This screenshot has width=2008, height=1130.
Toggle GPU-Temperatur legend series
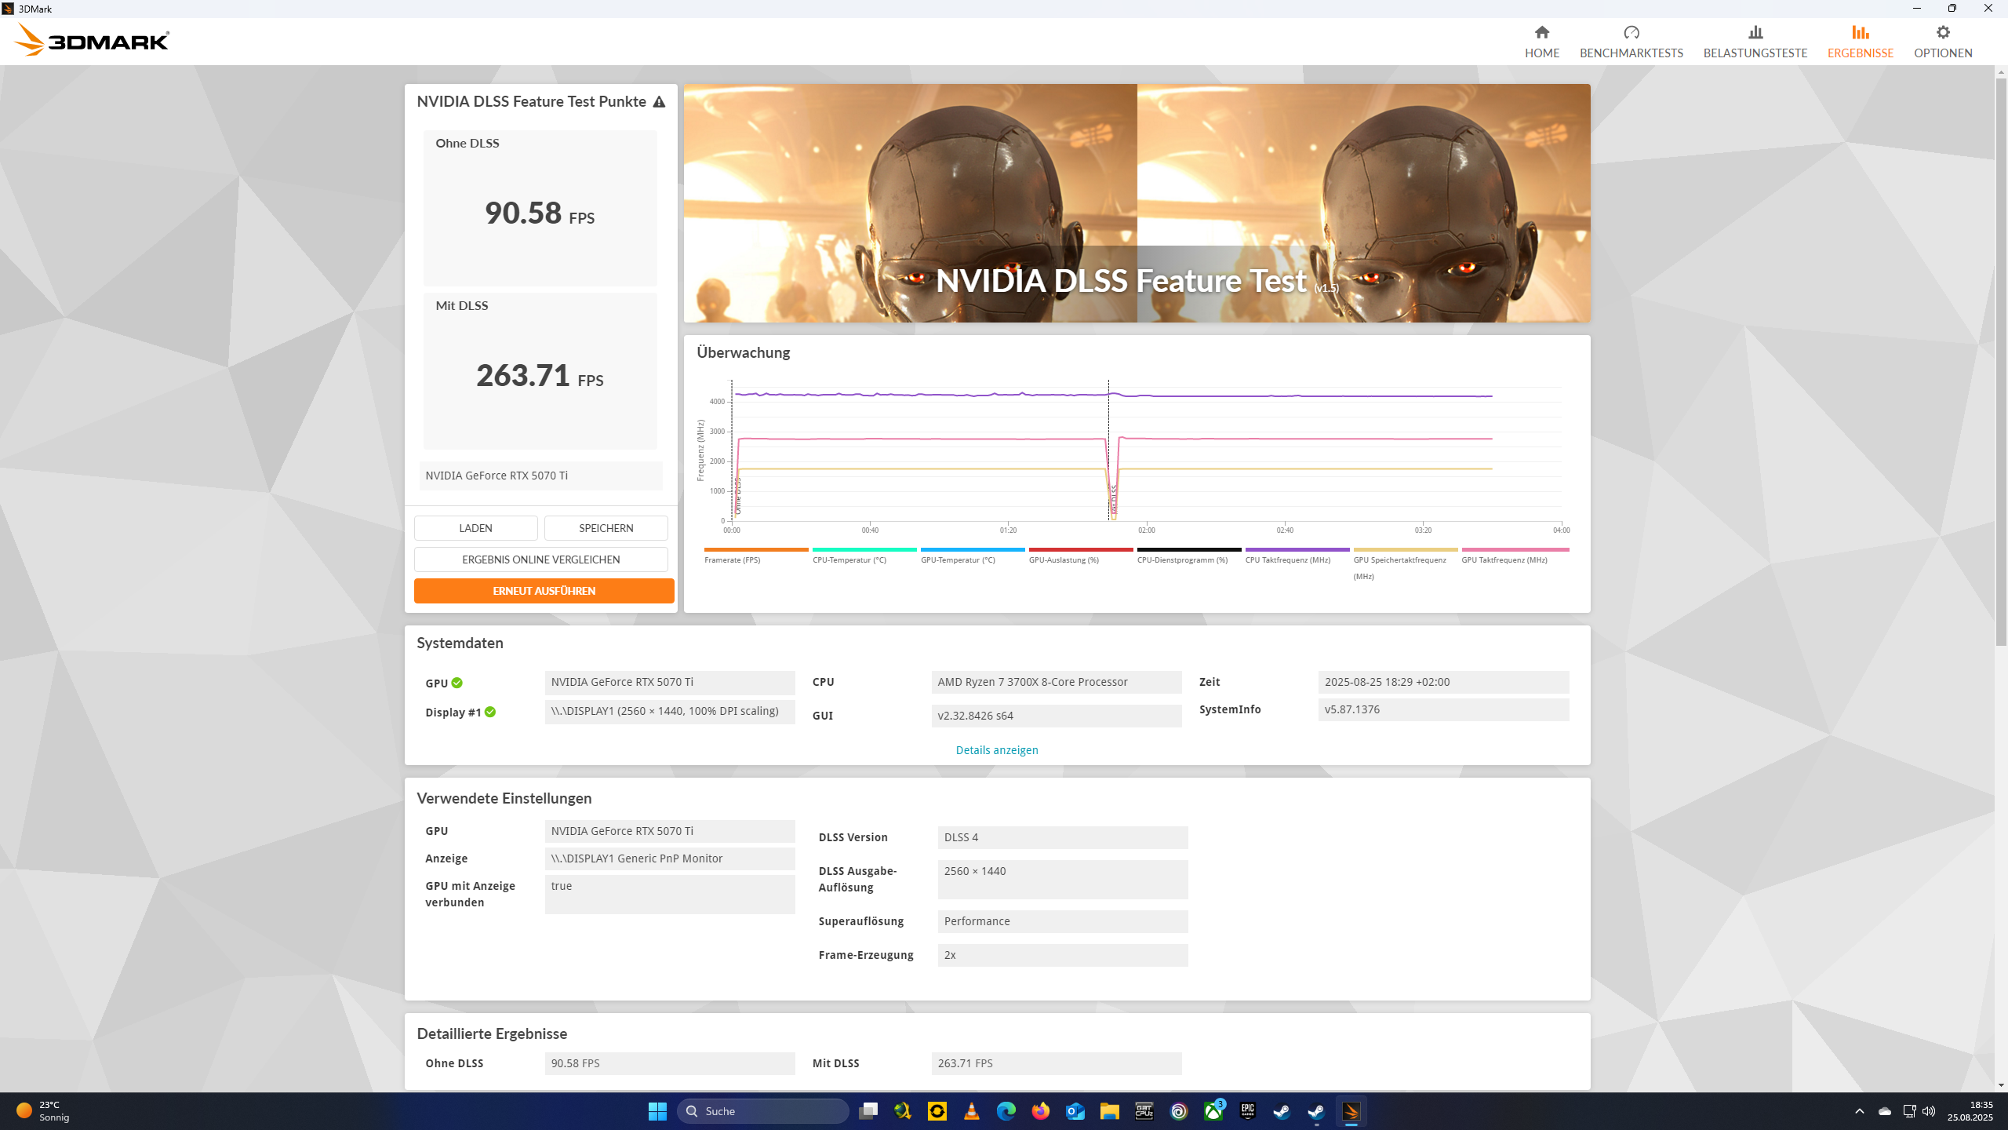point(957,560)
